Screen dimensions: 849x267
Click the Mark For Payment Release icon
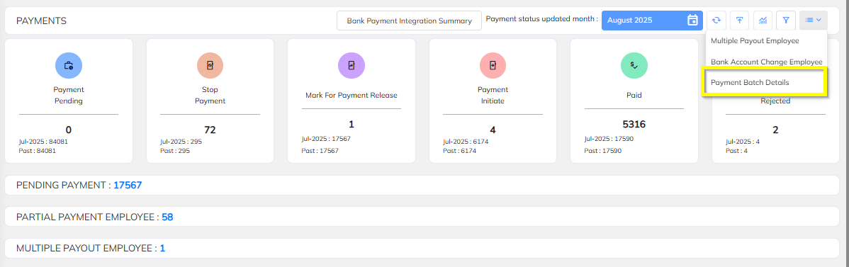[x=352, y=66]
